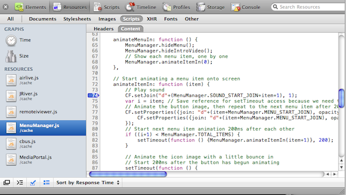Open the Storage panel
The height and width of the screenshot is (195, 346).
coord(211,7)
